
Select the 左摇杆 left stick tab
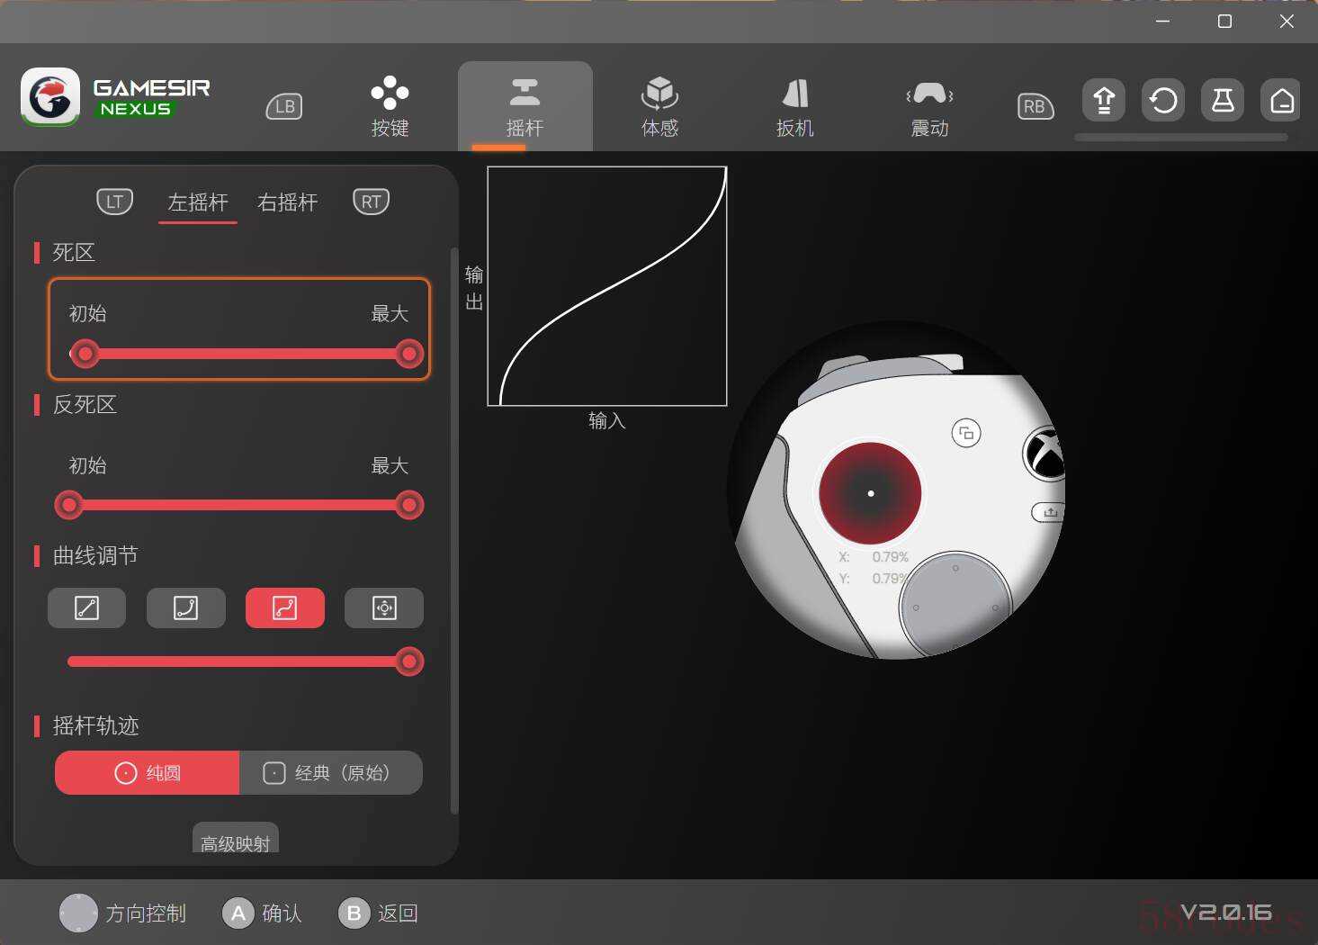coord(198,202)
